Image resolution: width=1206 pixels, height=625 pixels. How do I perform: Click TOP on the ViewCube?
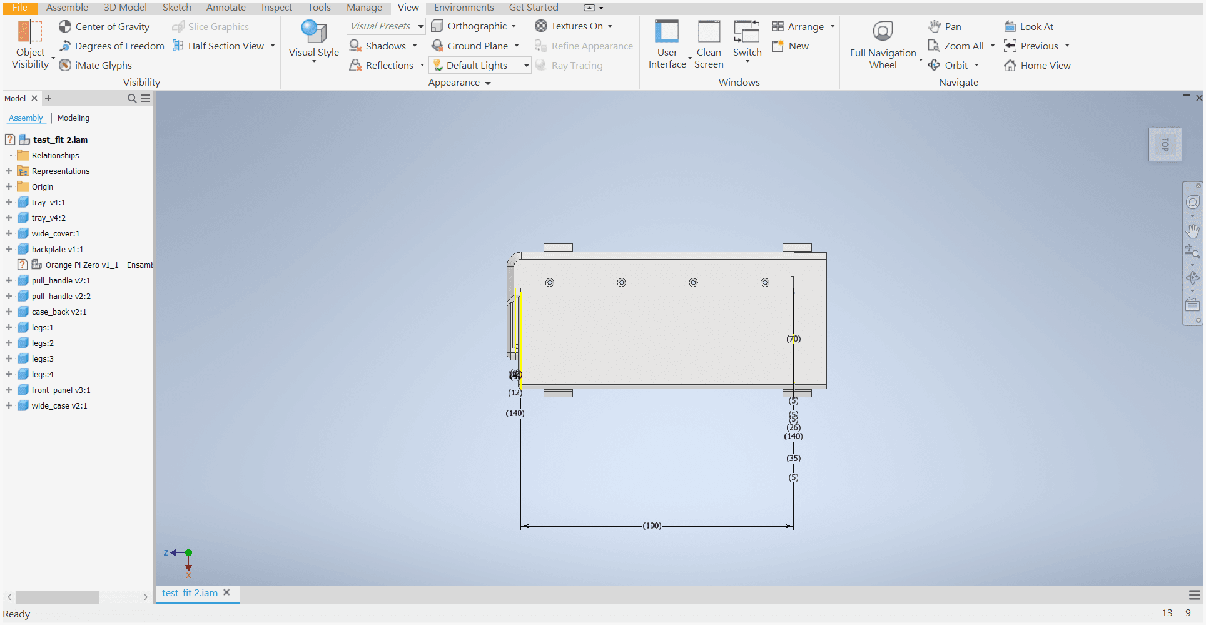[1165, 145]
